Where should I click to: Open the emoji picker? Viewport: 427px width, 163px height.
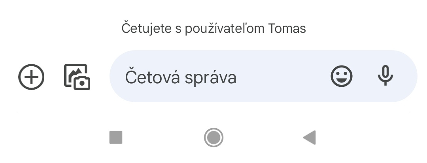pyautogui.click(x=341, y=76)
